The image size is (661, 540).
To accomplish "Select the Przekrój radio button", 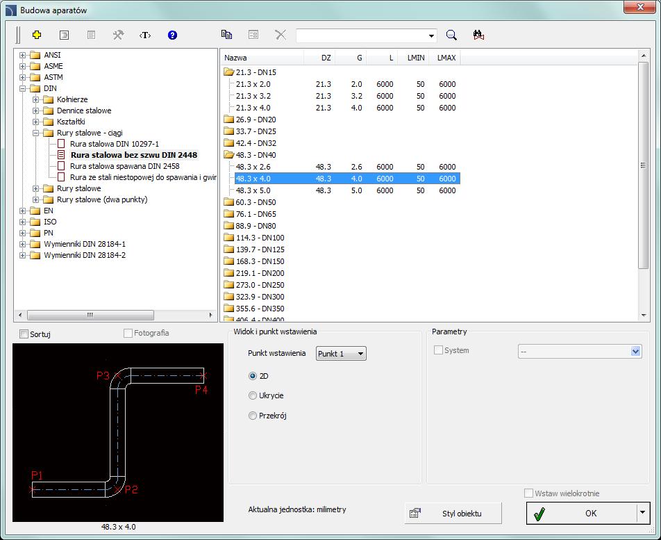I will point(253,416).
